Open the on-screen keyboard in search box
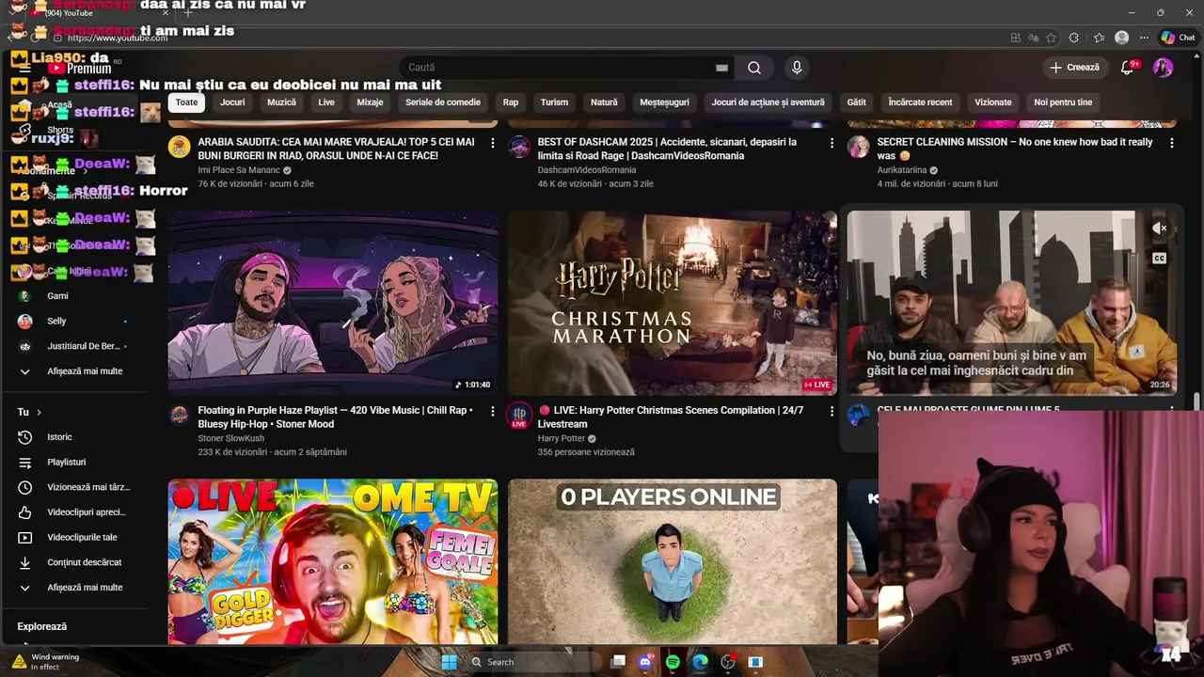Image resolution: width=1204 pixels, height=677 pixels. (x=721, y=68)
